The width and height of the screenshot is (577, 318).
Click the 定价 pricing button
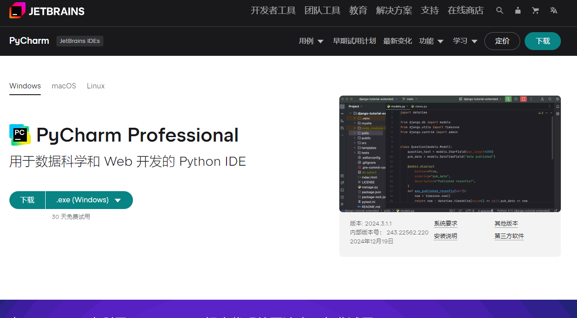(x=502, y=41)
